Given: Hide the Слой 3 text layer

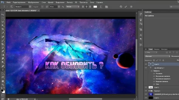Looking at the screenshot, I should pyautogui.click(x=146, y=64).
